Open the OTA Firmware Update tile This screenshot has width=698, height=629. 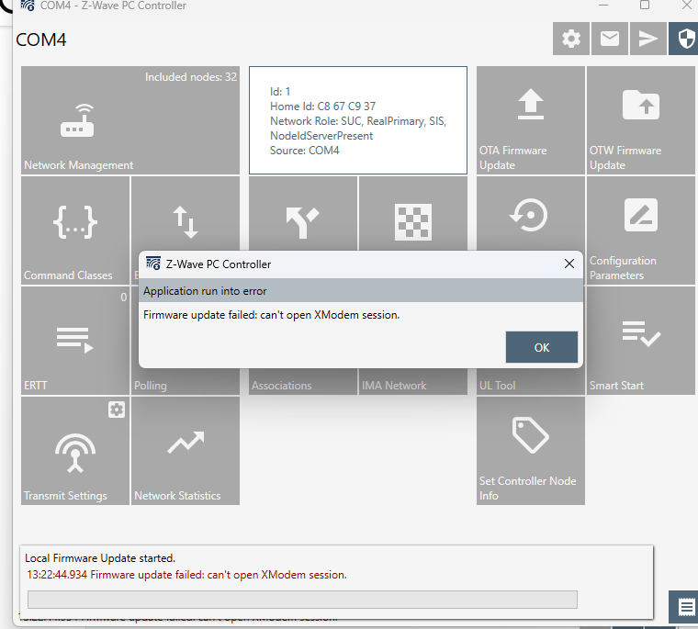(x=530, y=120)
